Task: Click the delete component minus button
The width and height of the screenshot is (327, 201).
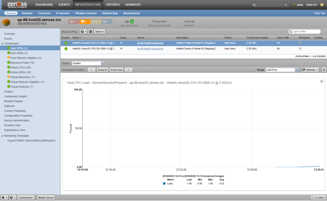Action: tap(90, 32)
